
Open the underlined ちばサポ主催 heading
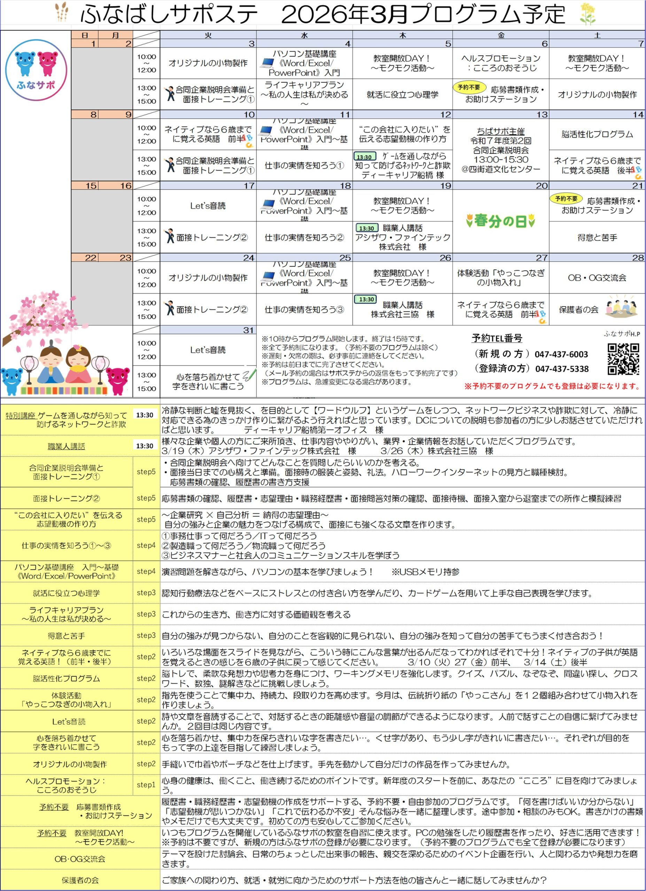[x=500, y=131]
